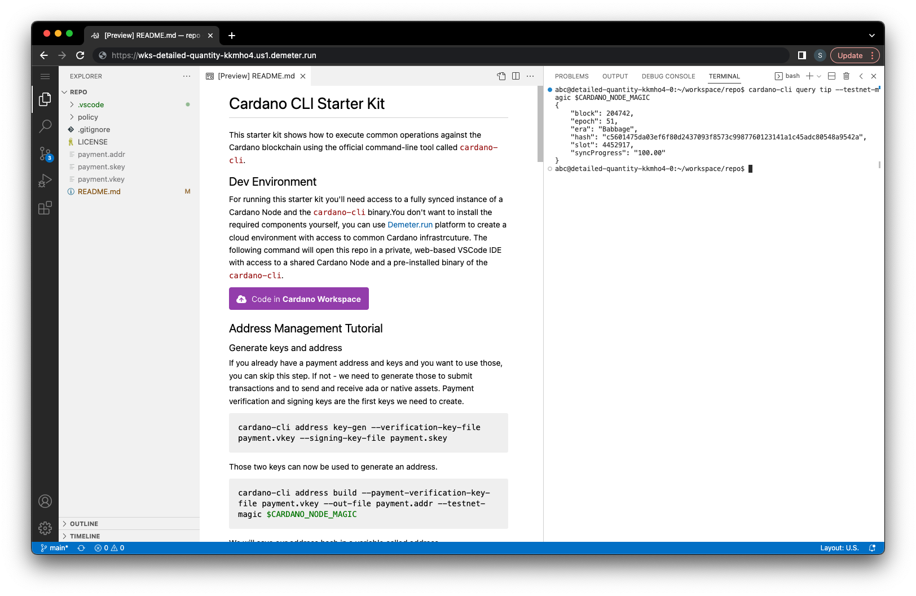Open editor more actions menu
Screen dimensions: 916x596
click(x=530, y=76)
